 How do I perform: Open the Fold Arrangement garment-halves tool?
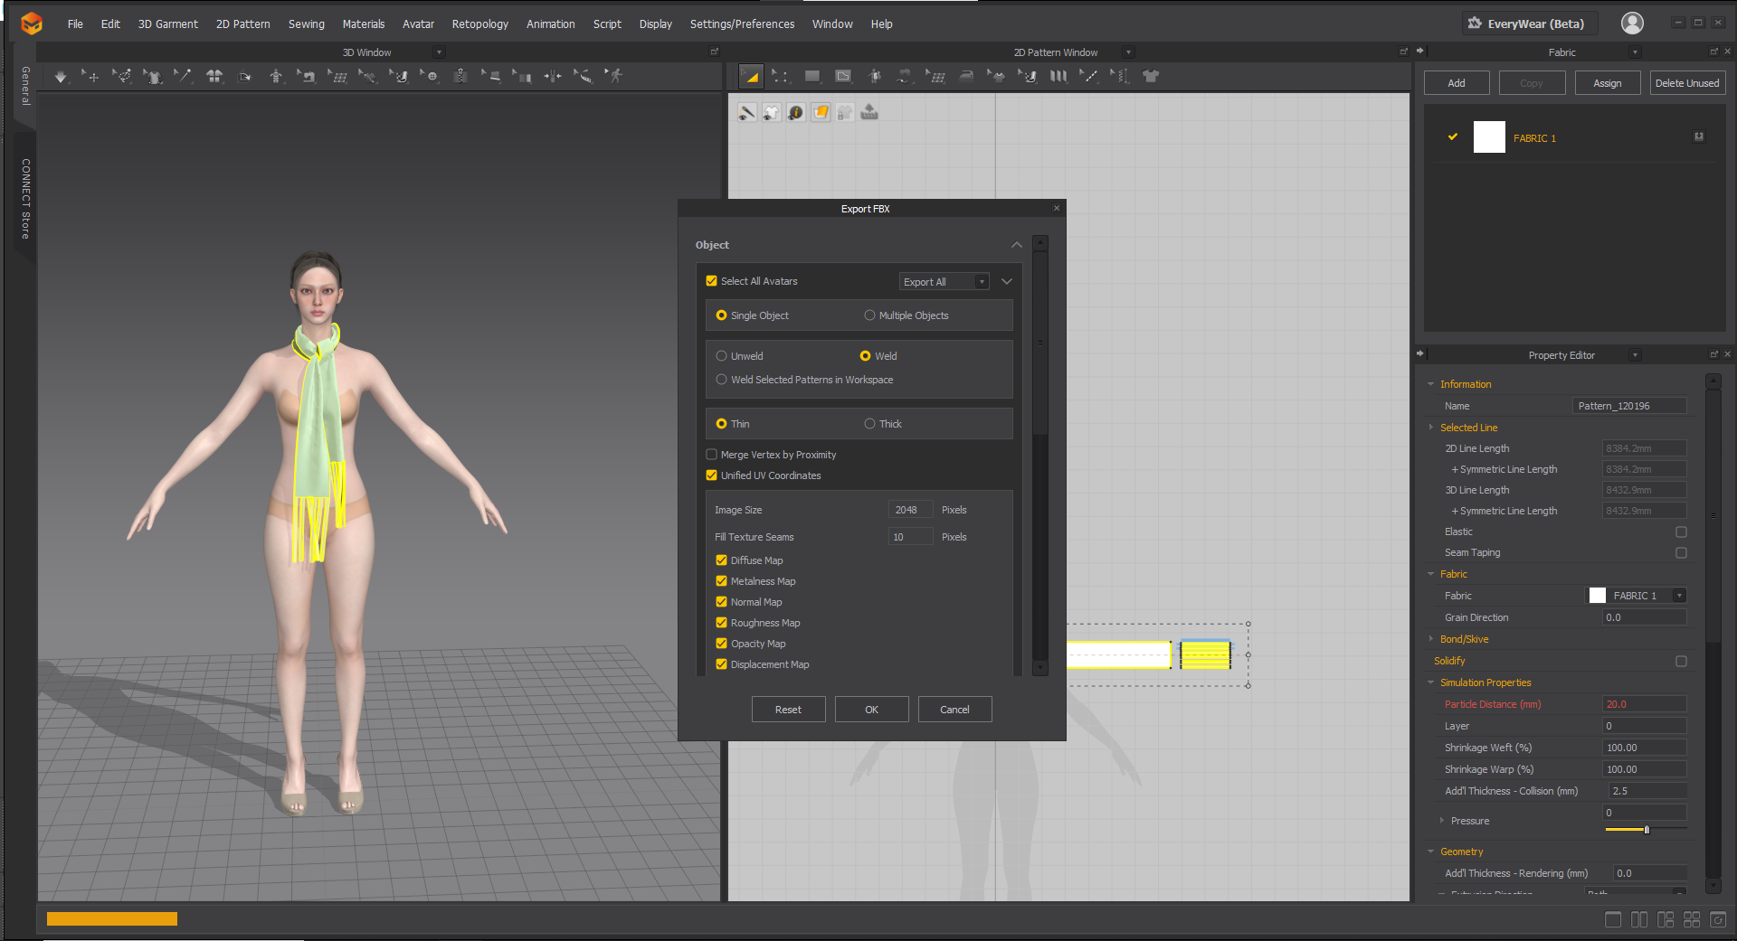214,77
